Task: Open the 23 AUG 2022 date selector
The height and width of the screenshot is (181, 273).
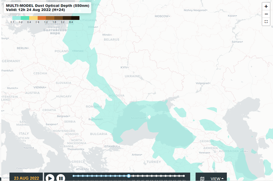Action: pos(26,178)
